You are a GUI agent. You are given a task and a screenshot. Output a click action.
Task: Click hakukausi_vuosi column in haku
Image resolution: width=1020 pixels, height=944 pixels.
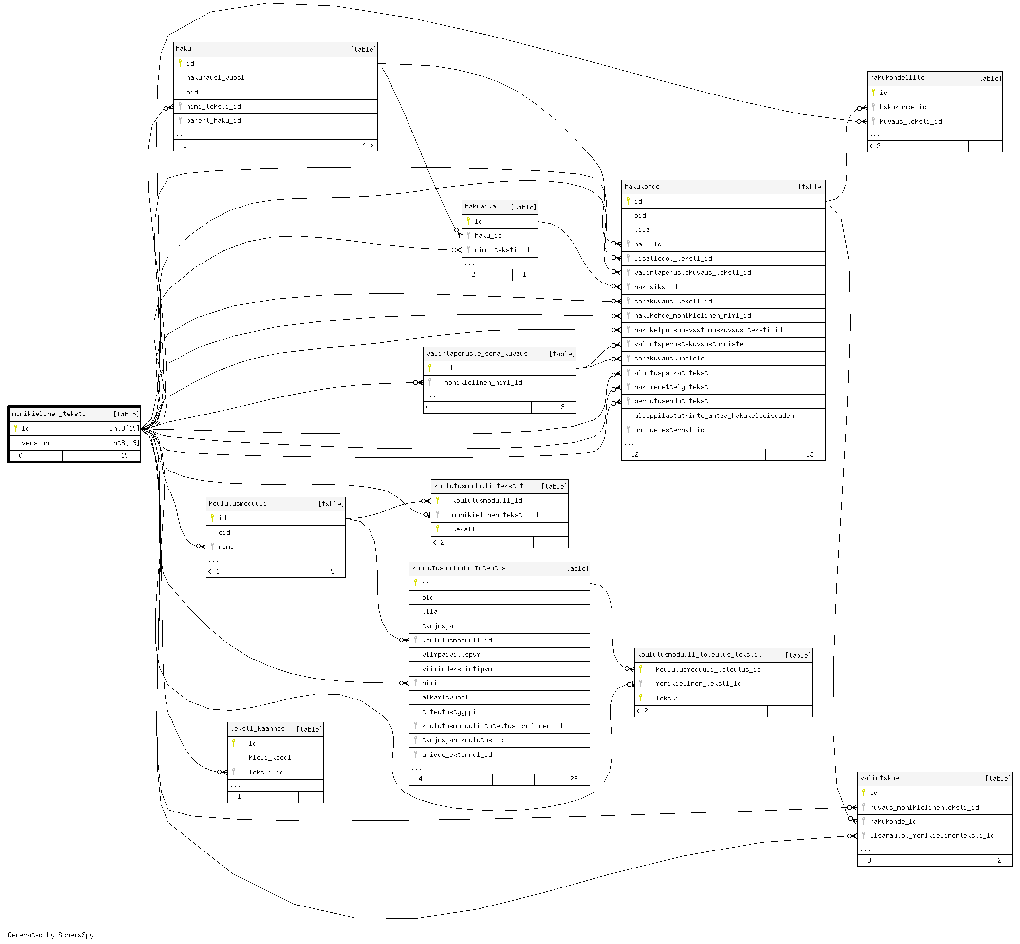[x=275, y=78]
